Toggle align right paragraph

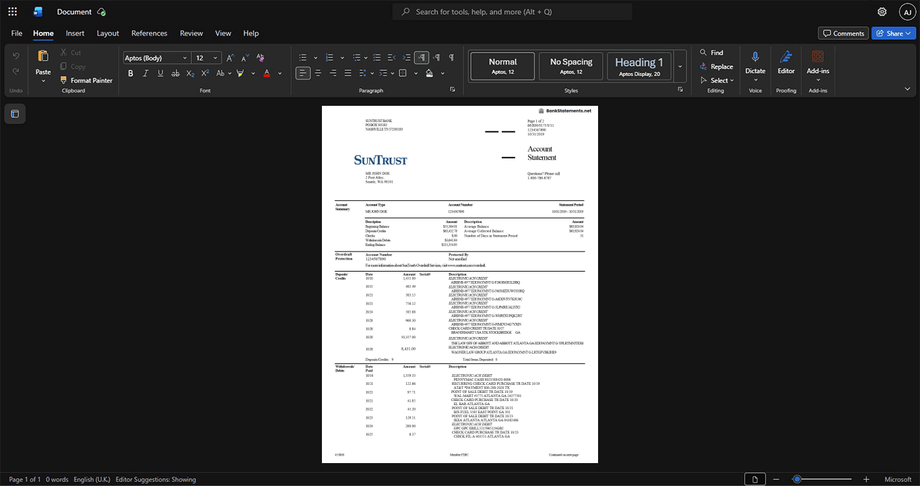[333, 73]
